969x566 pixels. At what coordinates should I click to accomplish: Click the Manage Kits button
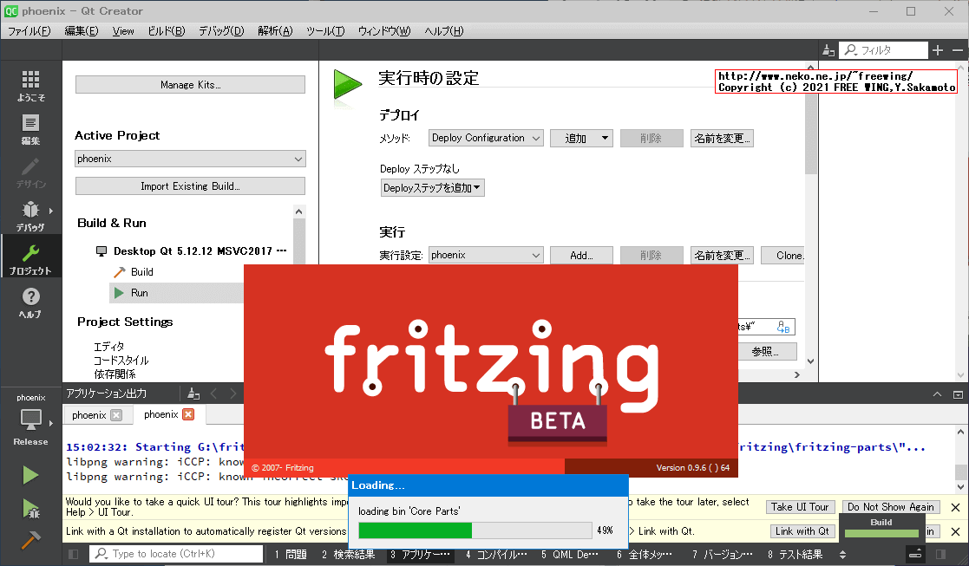pos(189,84)
